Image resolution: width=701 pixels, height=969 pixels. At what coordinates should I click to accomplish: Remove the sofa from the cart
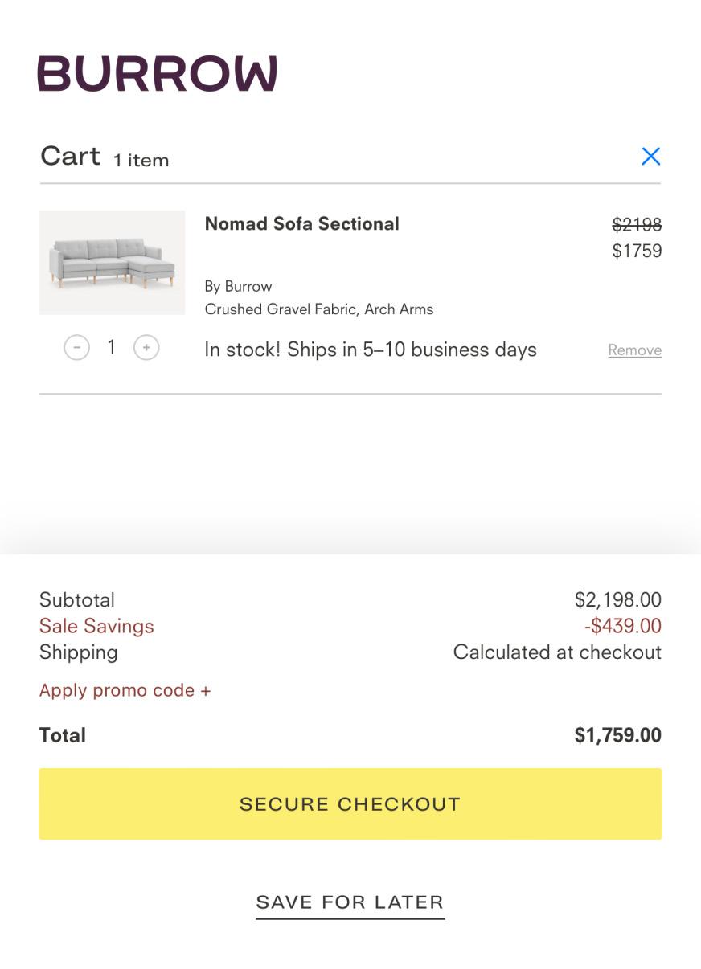pyautogui.click(x=634, y=350)
